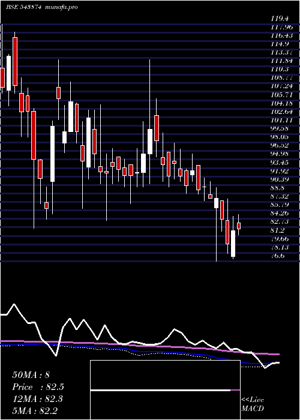The height and width of the screenshot is (420, 300).
Task: Click the white candle with the lowest close
Action: [x=233, y=243]
